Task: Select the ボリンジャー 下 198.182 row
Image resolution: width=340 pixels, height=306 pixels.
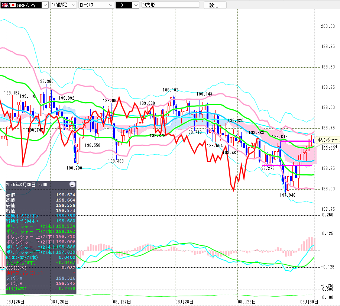Action: click(x=41, y=231)
